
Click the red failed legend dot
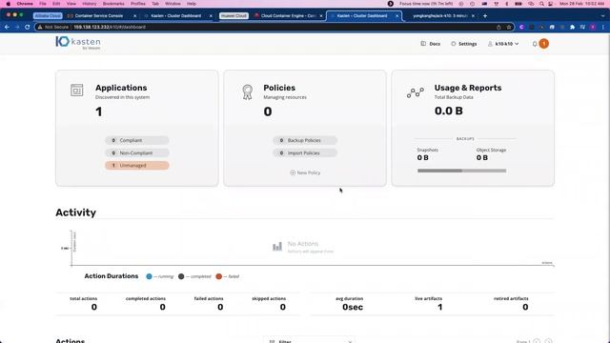(218, 276)
